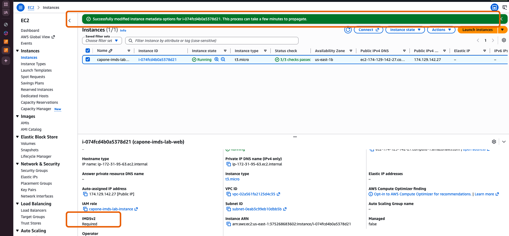The width and height of the screenshot is (509, 236).
Task: Collapse the Network & Security sidebar section
Action: (x=17, y=164)
